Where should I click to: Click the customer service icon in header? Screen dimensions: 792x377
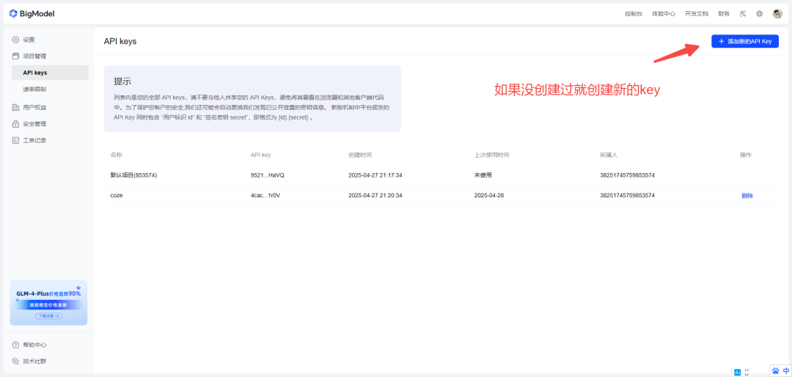pyautogui.click(x=742, y=14)
